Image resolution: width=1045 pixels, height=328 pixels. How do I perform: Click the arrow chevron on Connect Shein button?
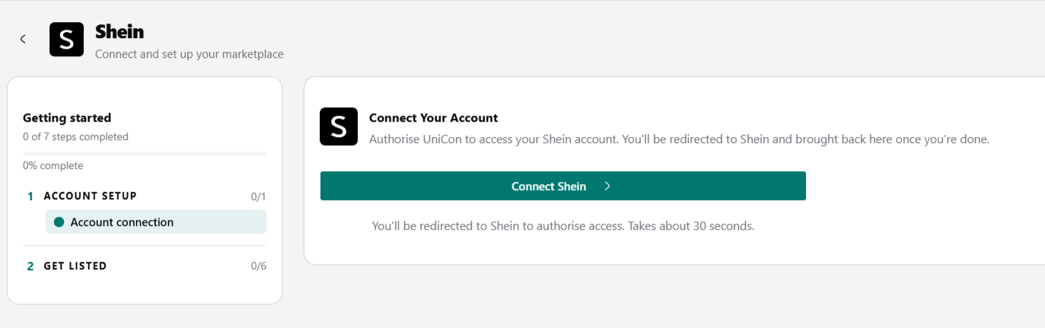(x=607, y=186)
